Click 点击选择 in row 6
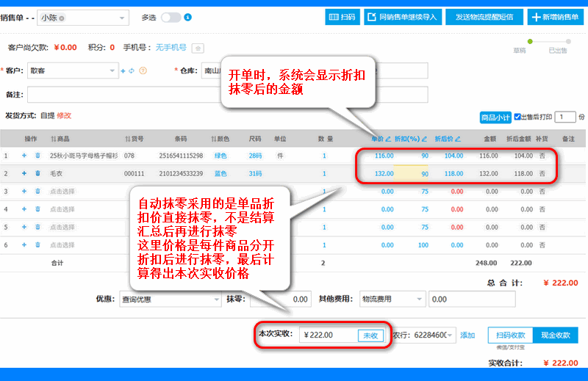The height and width of the screenshot is (381, 588). pos(62,245)
